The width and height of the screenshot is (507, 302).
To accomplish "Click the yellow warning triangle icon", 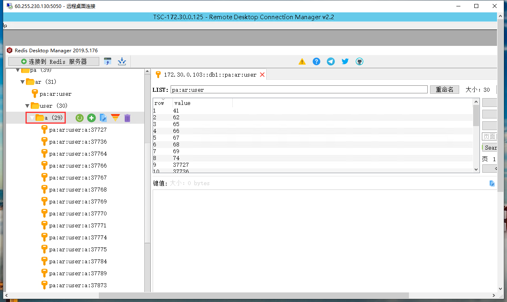I will [x=302, y=61].
